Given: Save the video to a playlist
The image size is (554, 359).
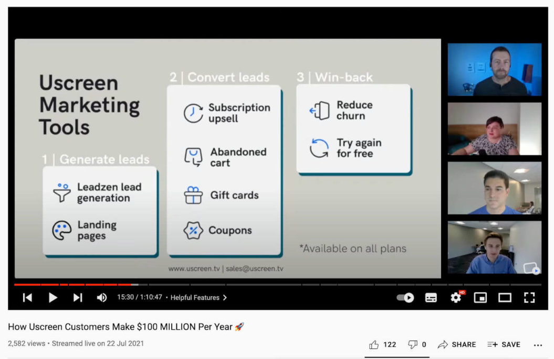Looking at the screenshot, I should click(x=504, y=344).
